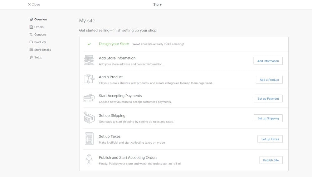Click the storefront icon beside Add Store Information
Screen dimensions: 312x177
(89, 60)
